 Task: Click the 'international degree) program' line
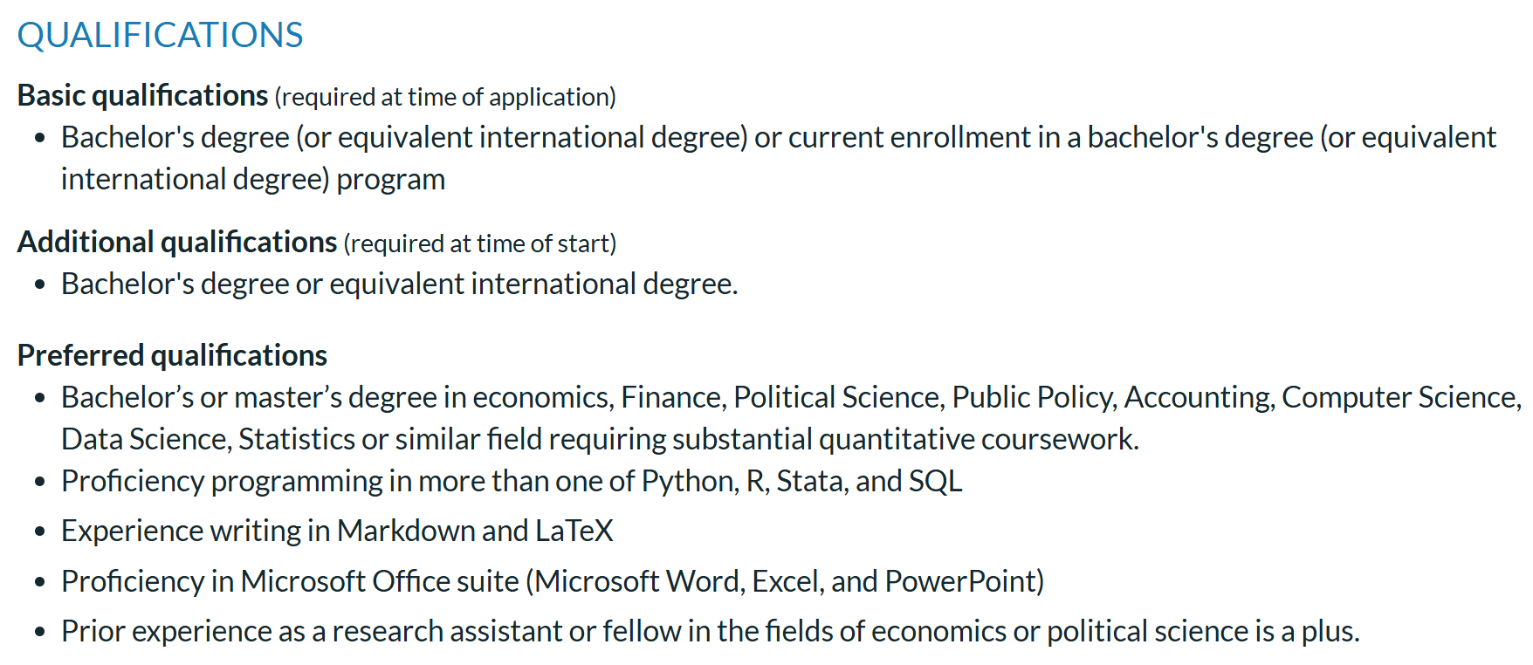tap(253, 180)
